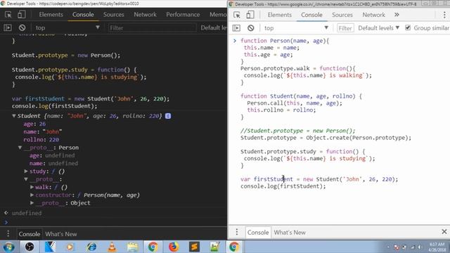The height and width of the screenshot is (253, 450).
Task: Click the 'undefined' return value line
Action: point(27,213)
